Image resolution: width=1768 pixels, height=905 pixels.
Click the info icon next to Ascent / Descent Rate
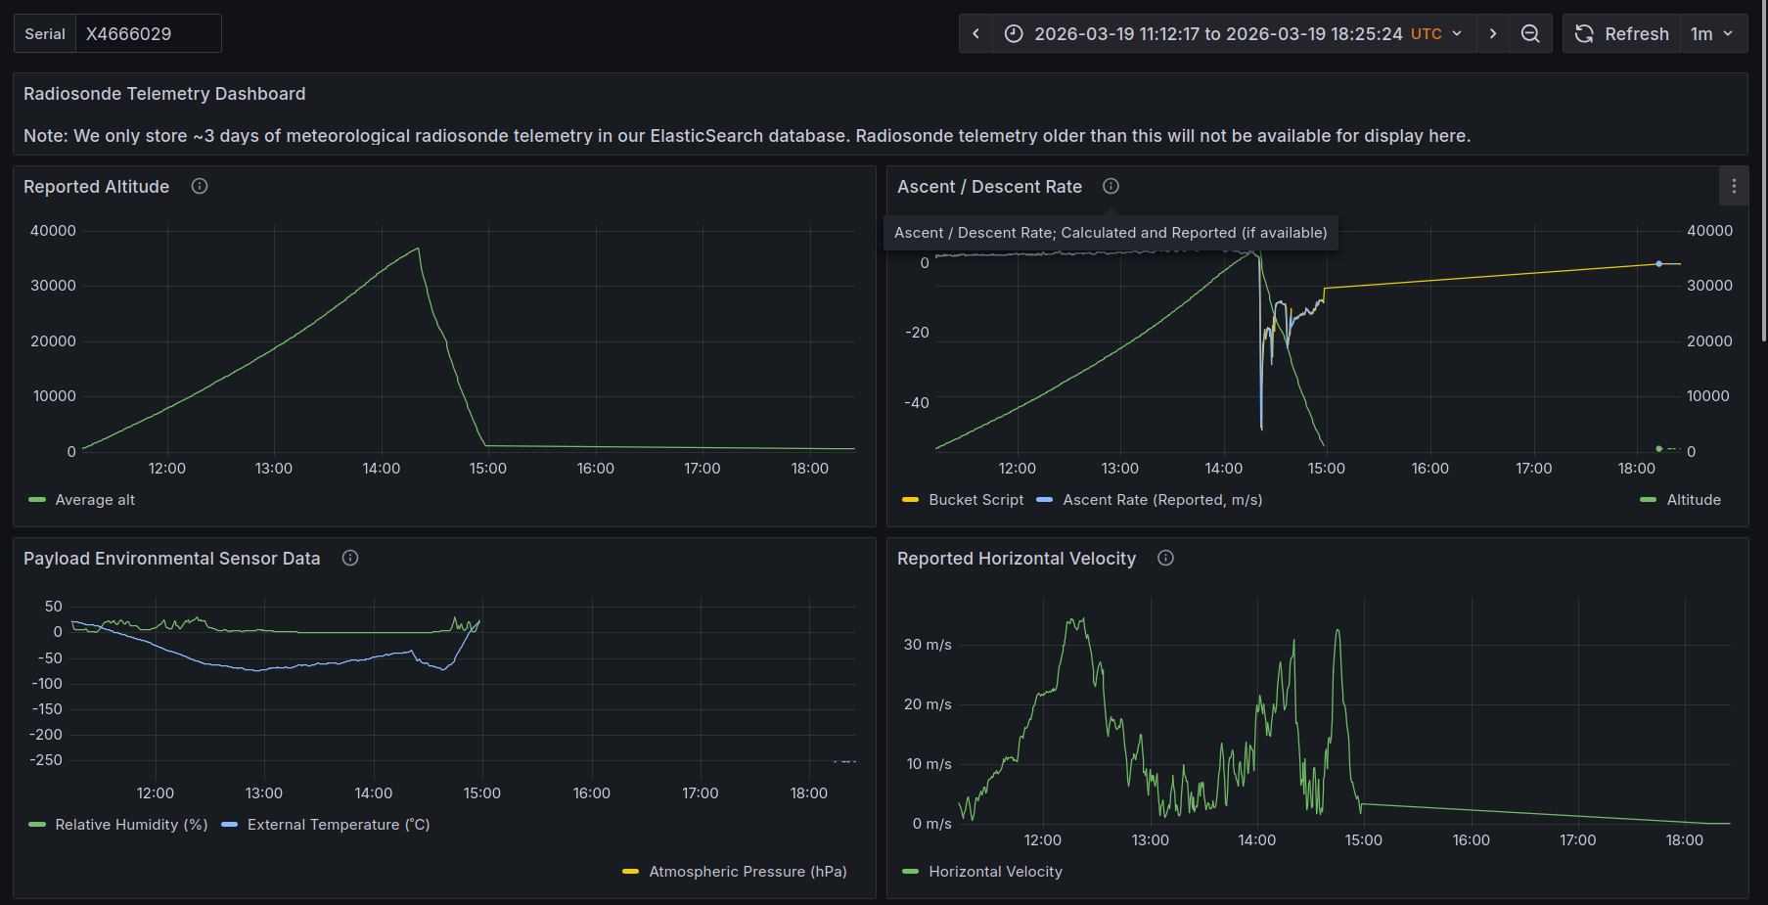click(1111, 186)
